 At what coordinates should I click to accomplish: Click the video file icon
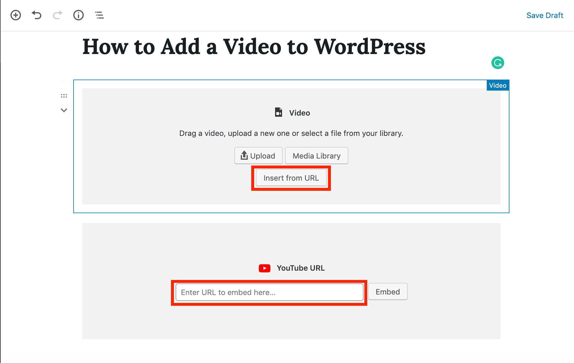[279, 112]
